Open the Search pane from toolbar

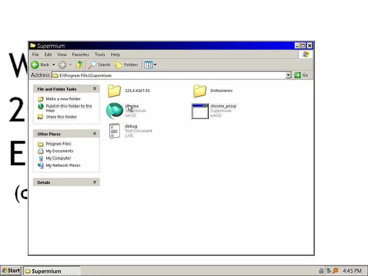tap(99, 65)
